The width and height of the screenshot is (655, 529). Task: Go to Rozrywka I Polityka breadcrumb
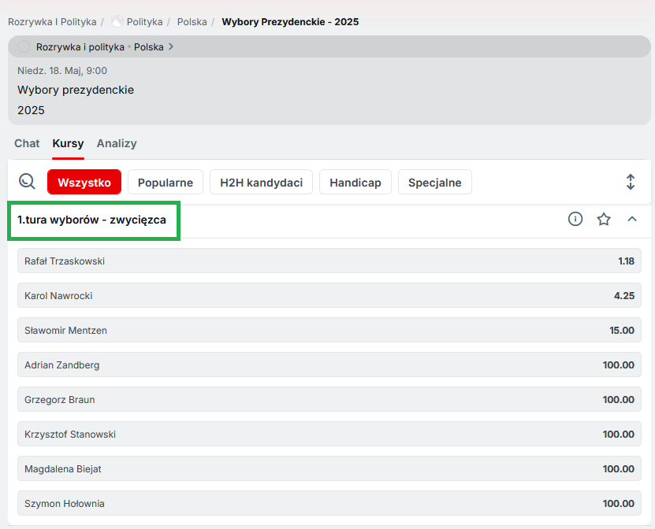pos(52,22)
